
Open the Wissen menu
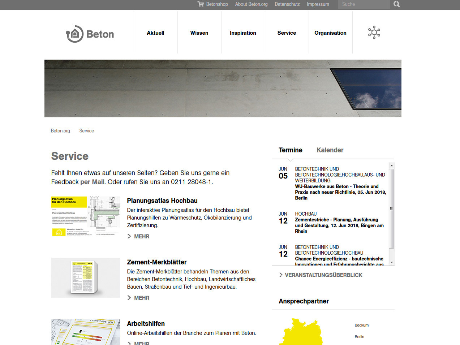point(199,33)
